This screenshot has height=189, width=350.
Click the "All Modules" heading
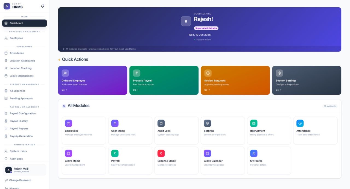78,106
